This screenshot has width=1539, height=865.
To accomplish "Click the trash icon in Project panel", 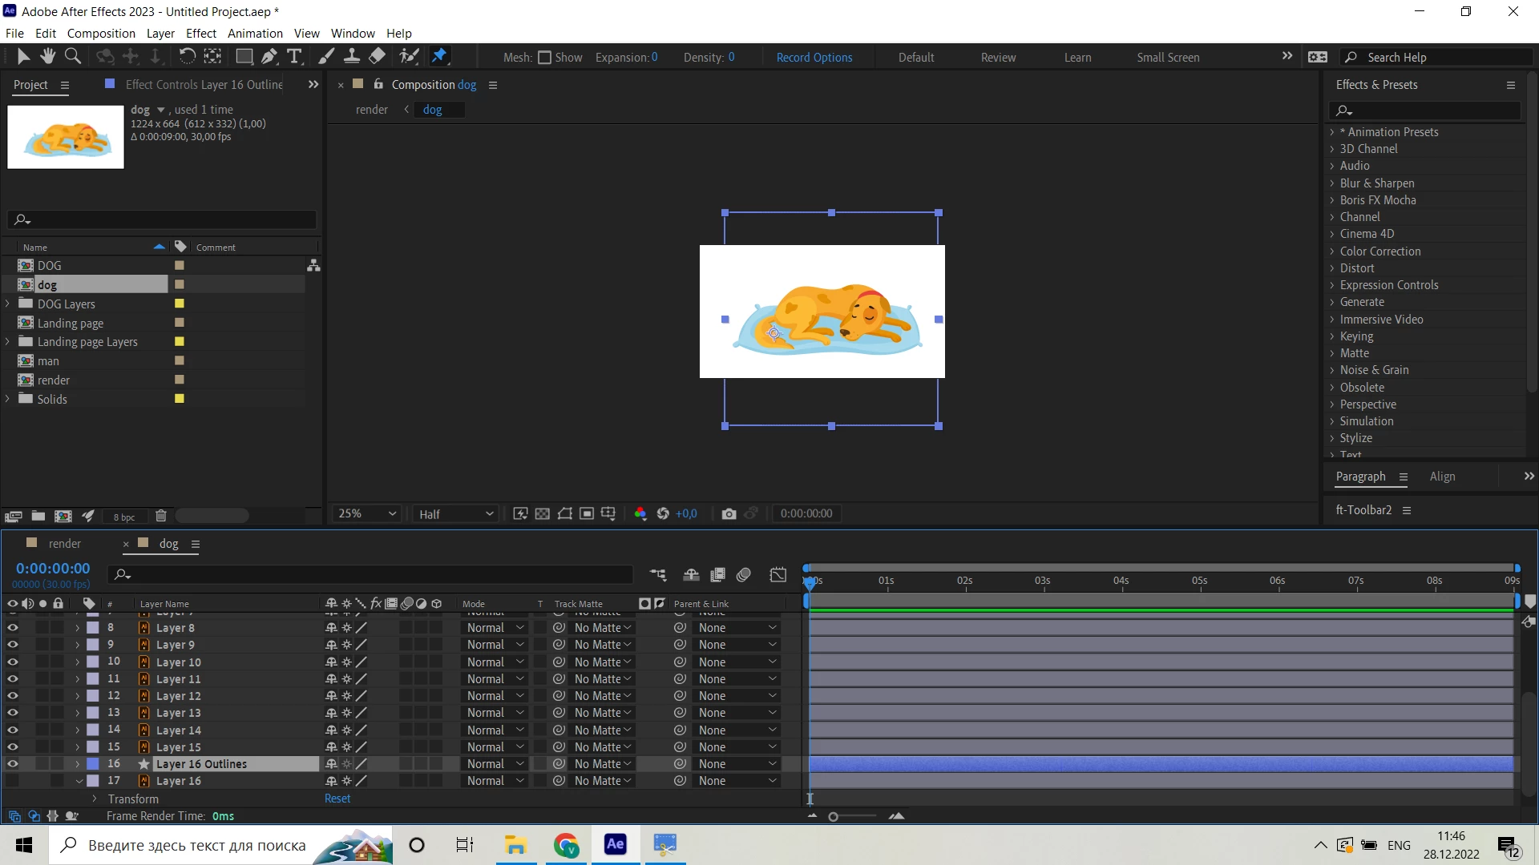I will 161,517.
